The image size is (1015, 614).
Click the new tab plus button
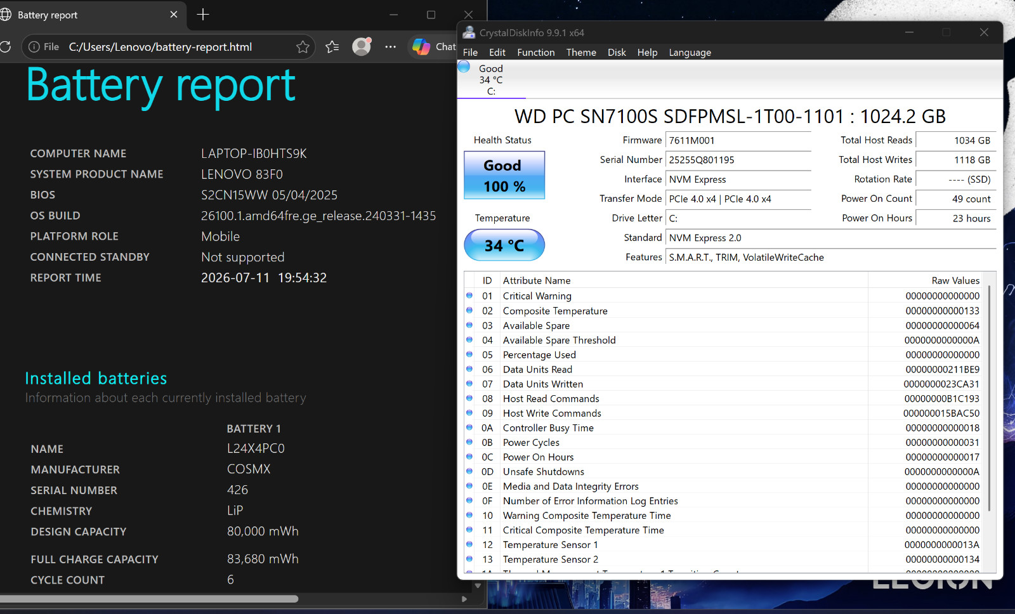tap(203, 15)
